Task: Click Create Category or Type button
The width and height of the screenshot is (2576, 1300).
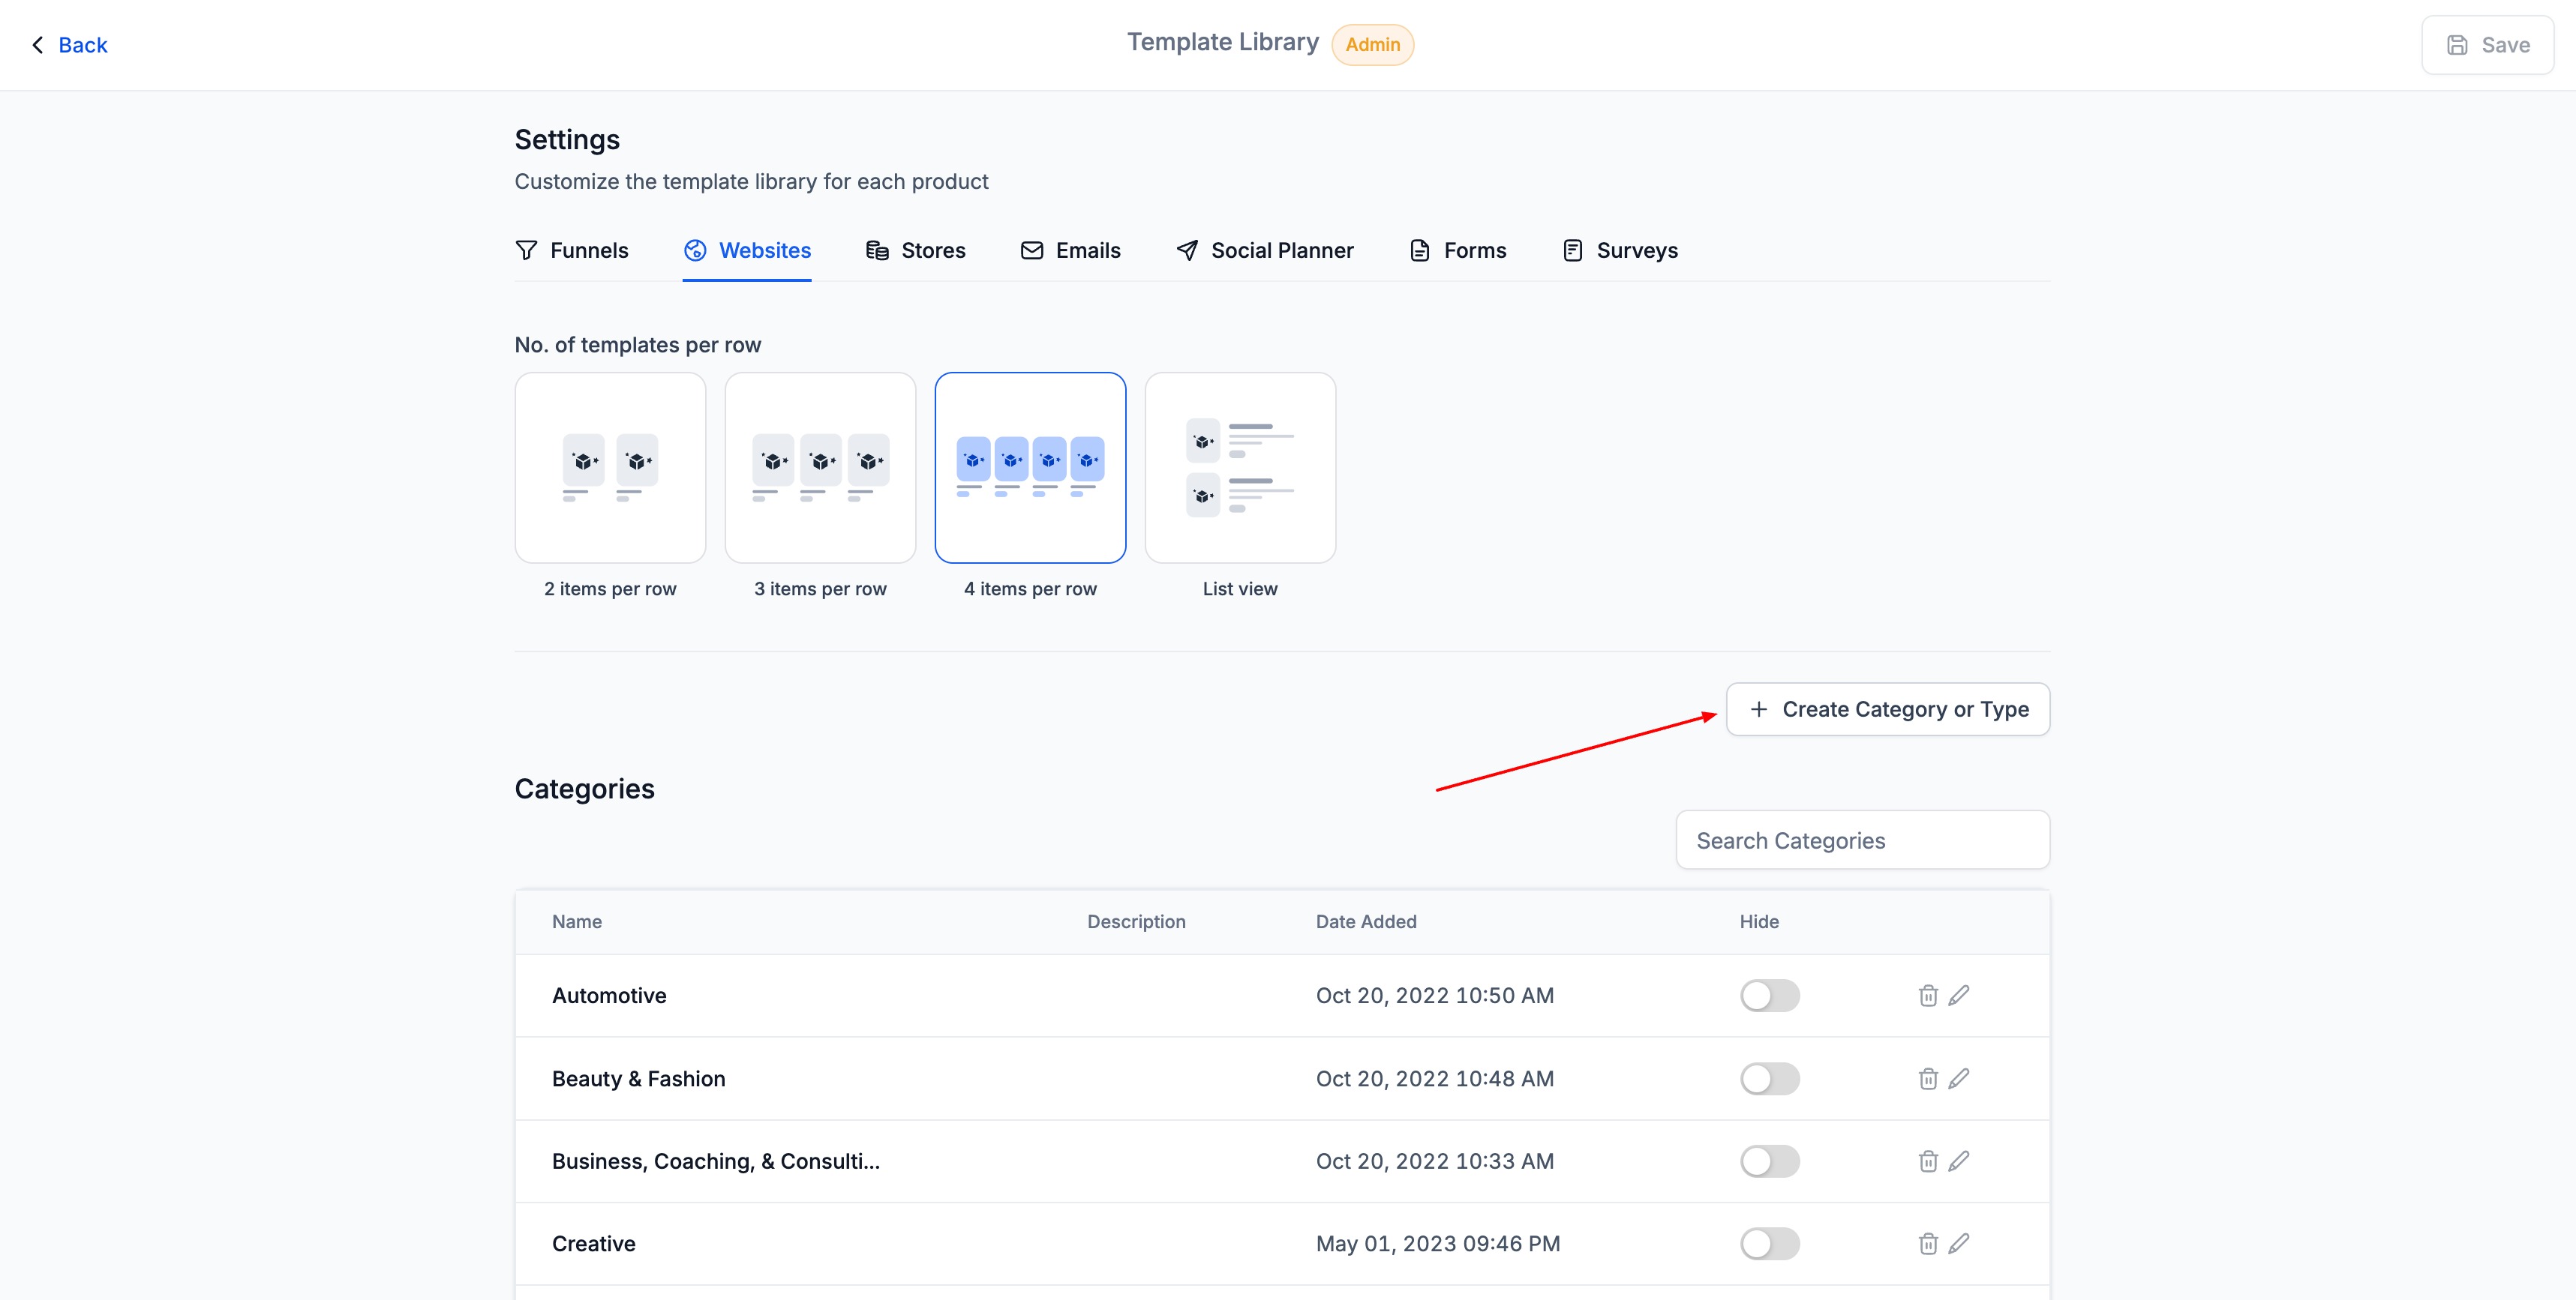Action: [1887, 709]
